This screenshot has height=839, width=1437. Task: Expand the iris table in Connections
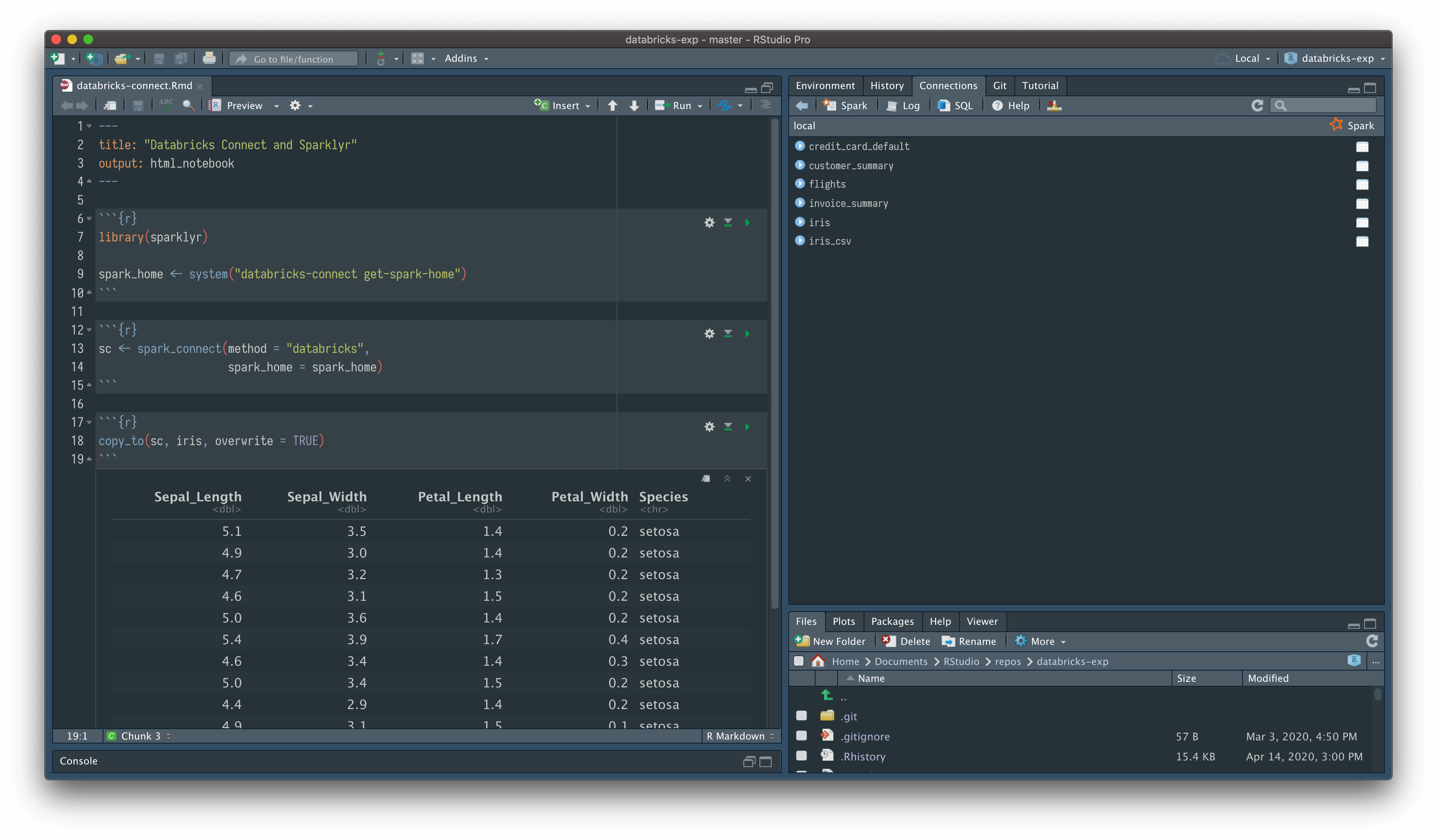coord(800,223)
